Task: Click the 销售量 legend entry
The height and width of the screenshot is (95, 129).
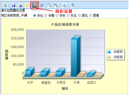Action: coord(115,57)
